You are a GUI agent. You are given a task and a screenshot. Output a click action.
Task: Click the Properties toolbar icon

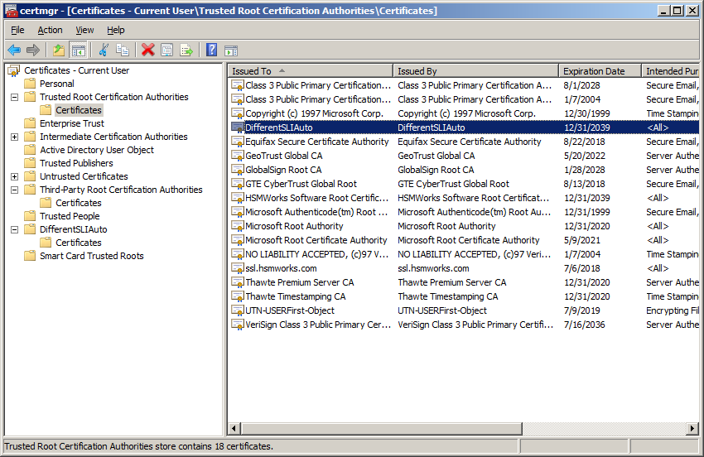pyautogui.click(x=167, y=50)
